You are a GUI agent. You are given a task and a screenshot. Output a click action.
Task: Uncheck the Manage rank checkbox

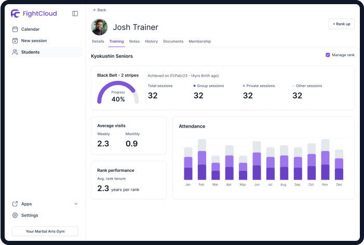328,55
